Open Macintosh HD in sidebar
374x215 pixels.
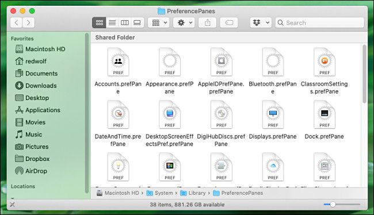pos(40,49)
